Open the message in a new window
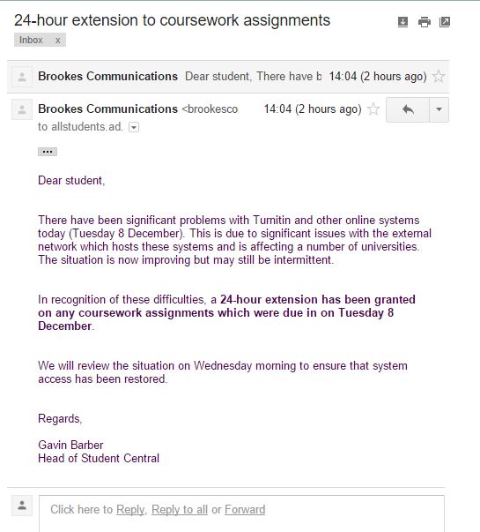The width and height of the screenshot is (480, 532). click(445, 22)
